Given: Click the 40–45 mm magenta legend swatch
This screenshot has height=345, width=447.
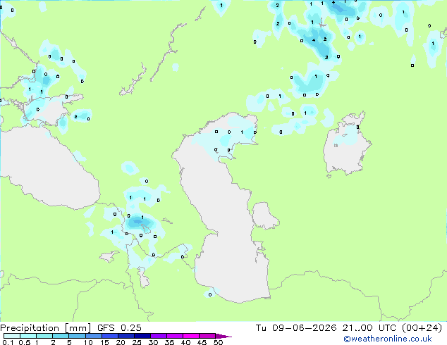Looking at the screenshot, I should click(191, 336).
